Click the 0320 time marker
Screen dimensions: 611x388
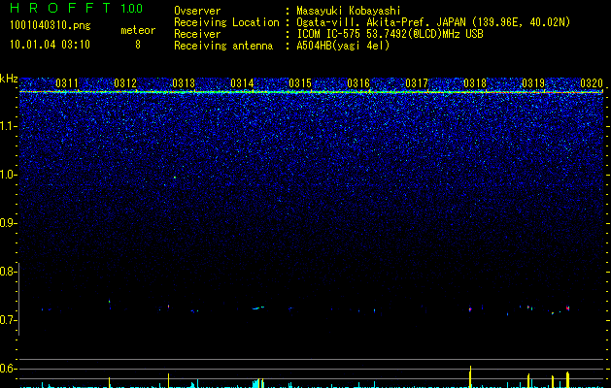[592, 83]
